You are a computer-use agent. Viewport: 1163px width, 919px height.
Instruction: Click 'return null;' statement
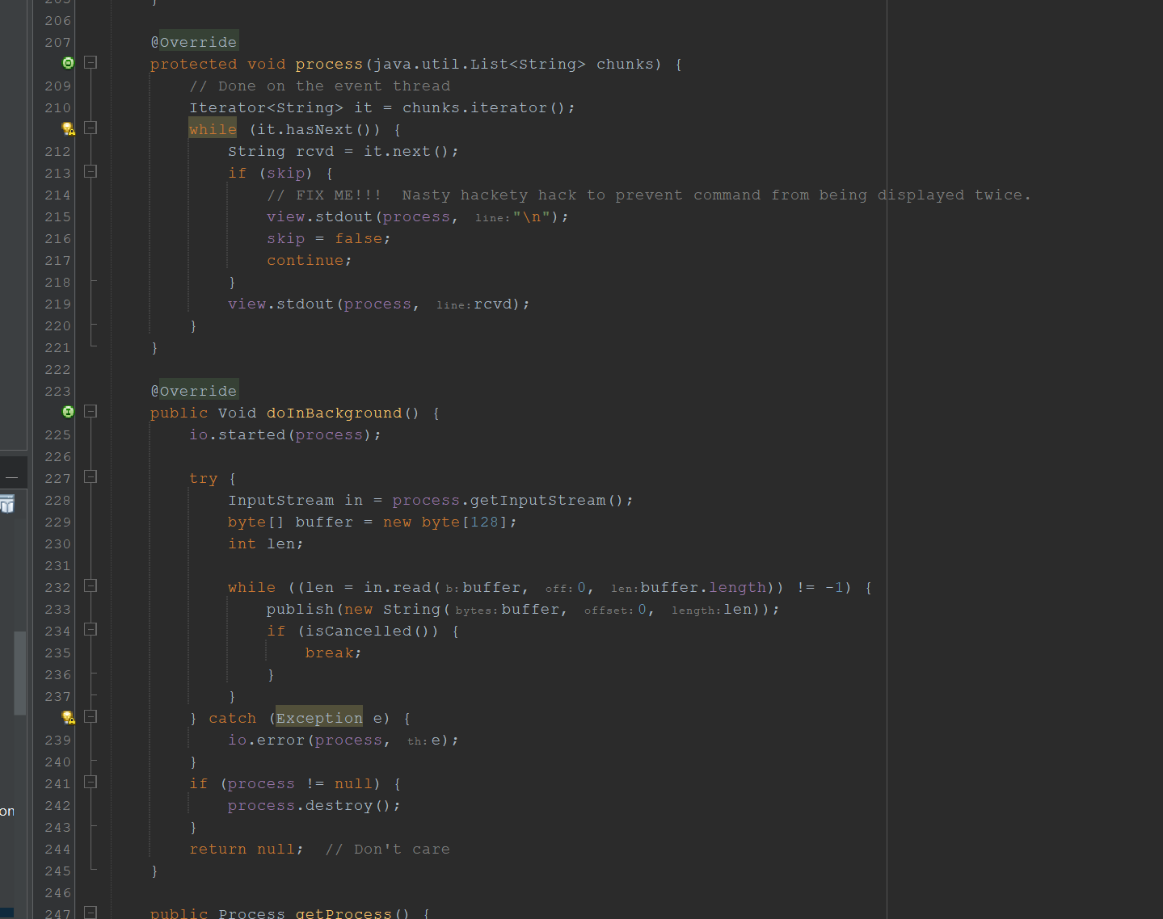pyautogui.click(x=247, y=849)
